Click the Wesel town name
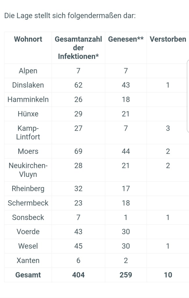The width and height of the screenshot is (189, 298). [28, 246]
